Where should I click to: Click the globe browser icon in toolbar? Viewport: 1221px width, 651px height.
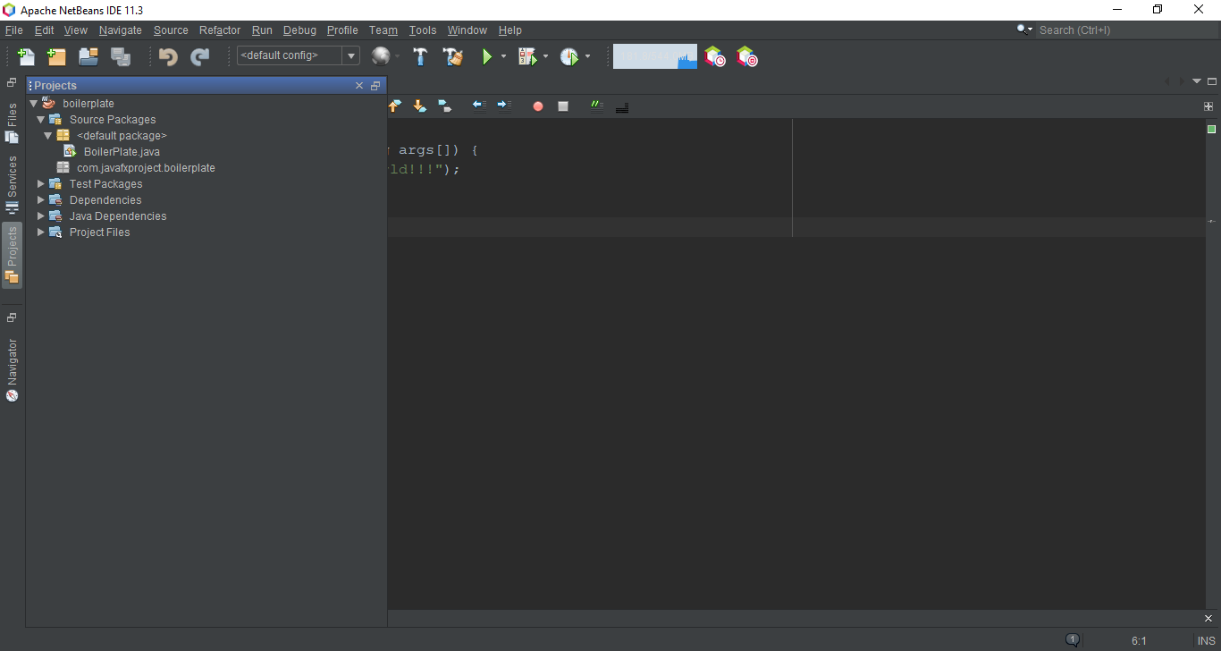(381, 56)
